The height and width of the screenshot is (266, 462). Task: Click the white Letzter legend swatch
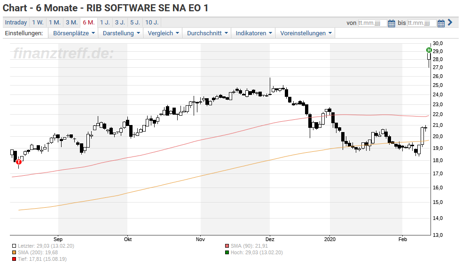(x=14, y=246)
